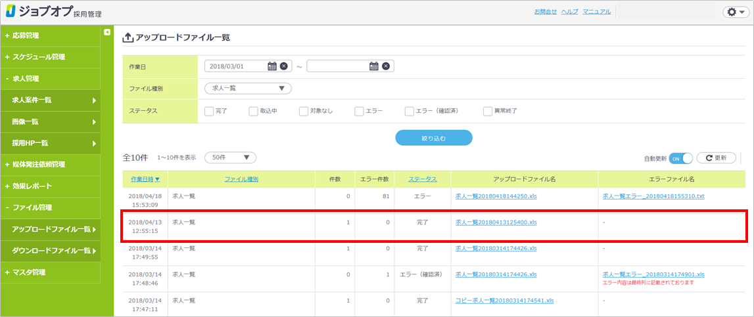Click the 絞り込む filter button

(433, 138)
